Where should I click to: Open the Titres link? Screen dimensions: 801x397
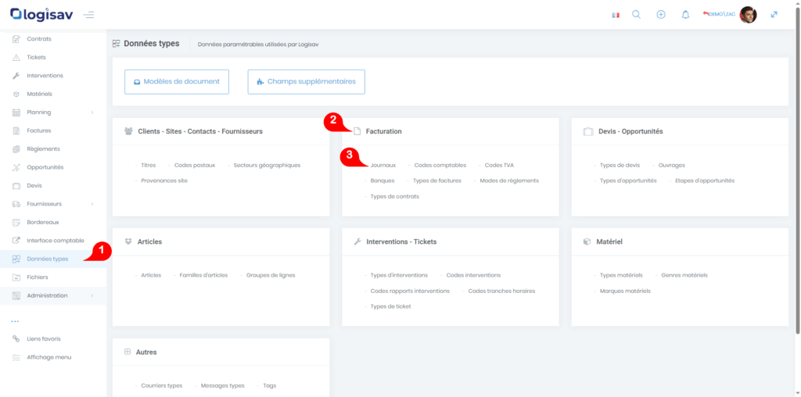pos(148,166)
